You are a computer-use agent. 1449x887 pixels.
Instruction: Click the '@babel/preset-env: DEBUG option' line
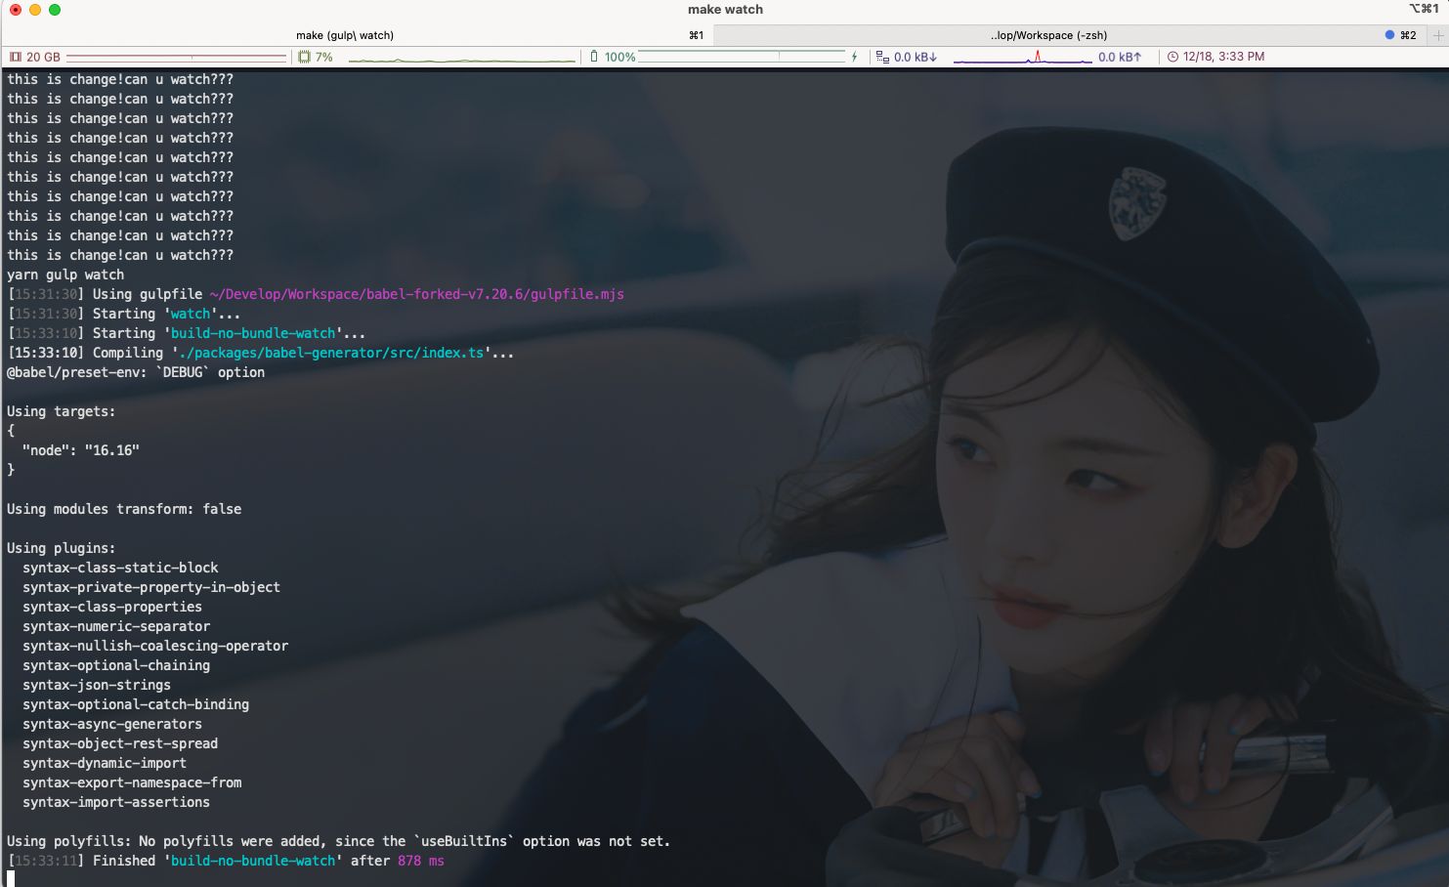(136, 372)
